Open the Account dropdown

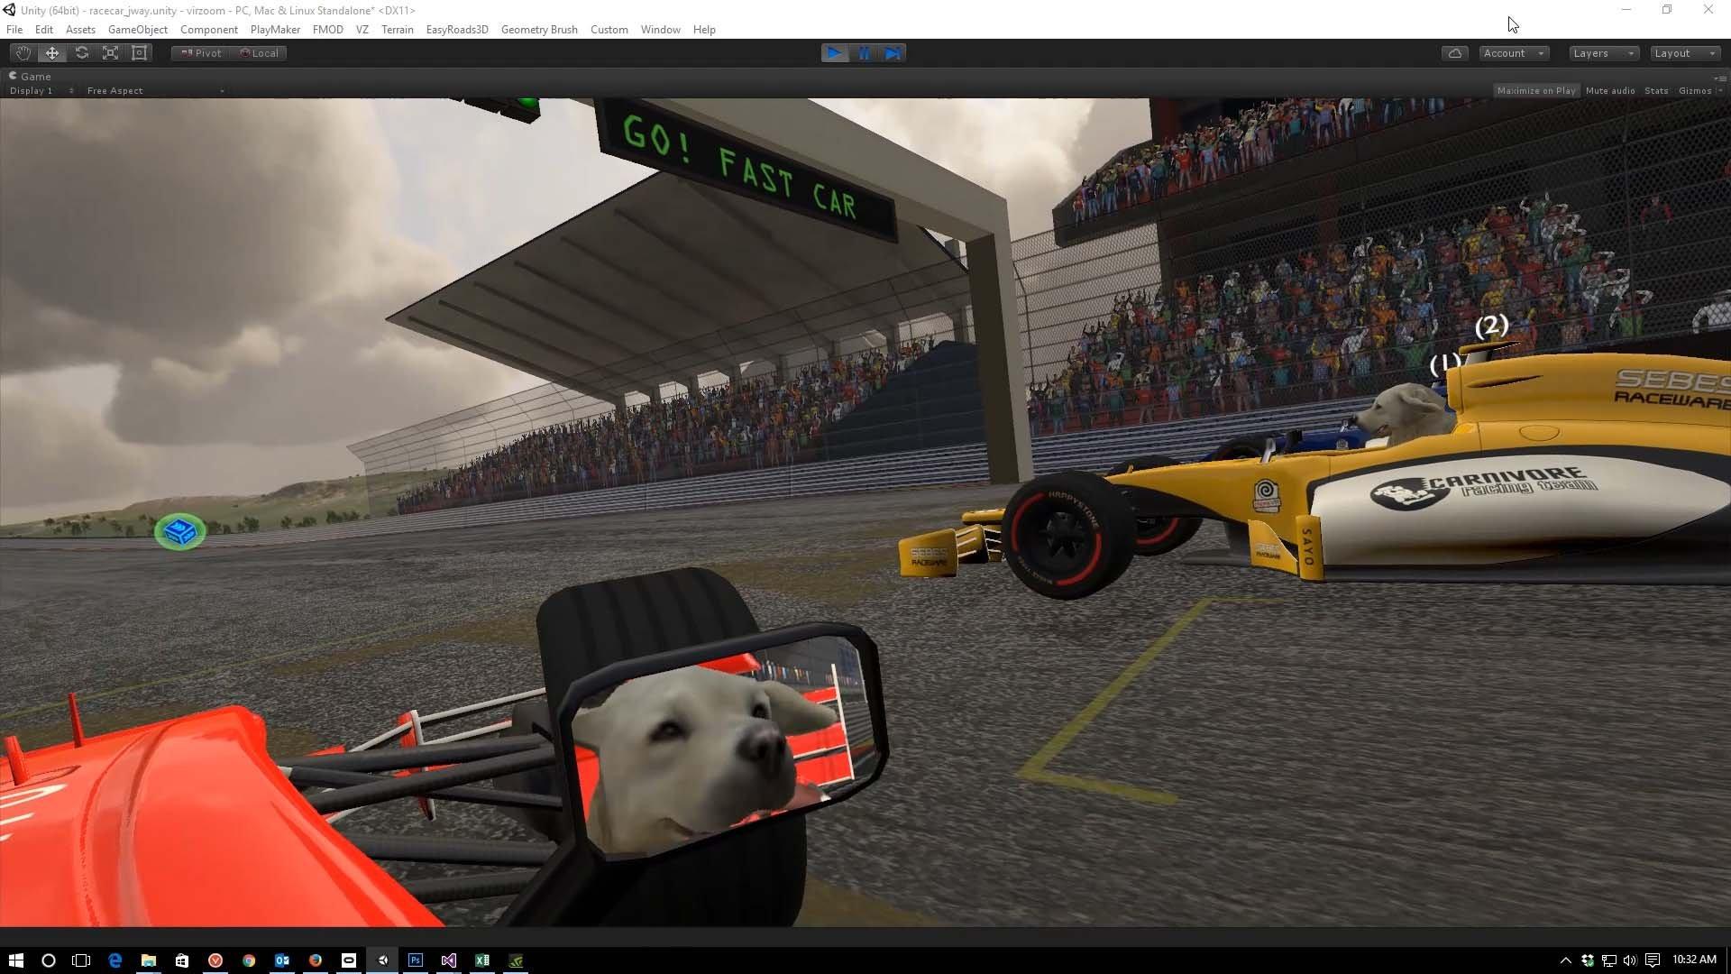(x=1514, y=53)
